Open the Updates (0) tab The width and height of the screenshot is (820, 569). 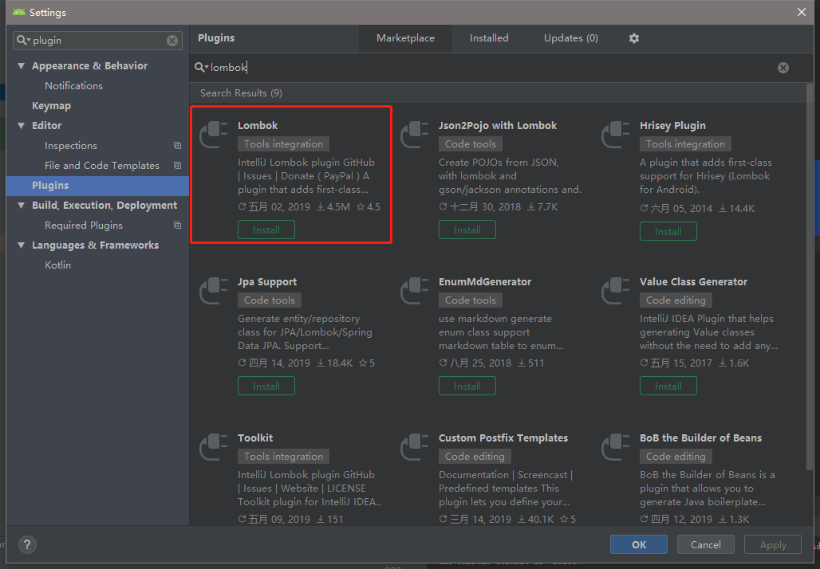click(570, 37)
